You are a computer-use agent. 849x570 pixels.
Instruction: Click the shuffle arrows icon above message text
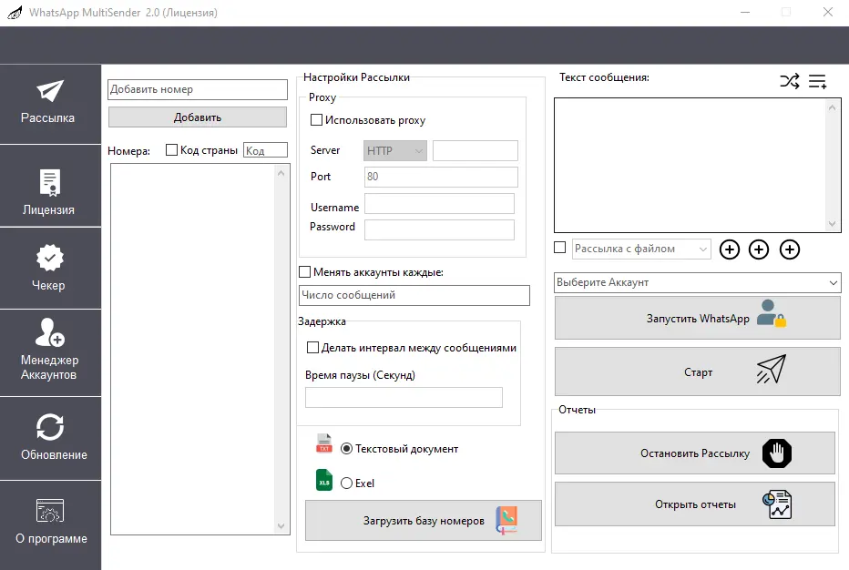790,81
